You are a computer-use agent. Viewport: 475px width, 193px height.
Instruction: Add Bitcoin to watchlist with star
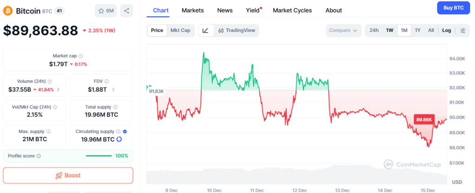pos(105,10)
